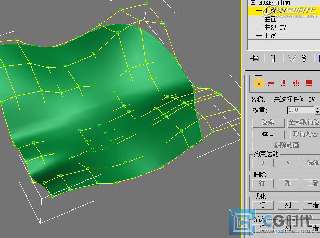The image size is (320, 238).
Task: Toggle Show End Result icon
Action: pos(273,59)
